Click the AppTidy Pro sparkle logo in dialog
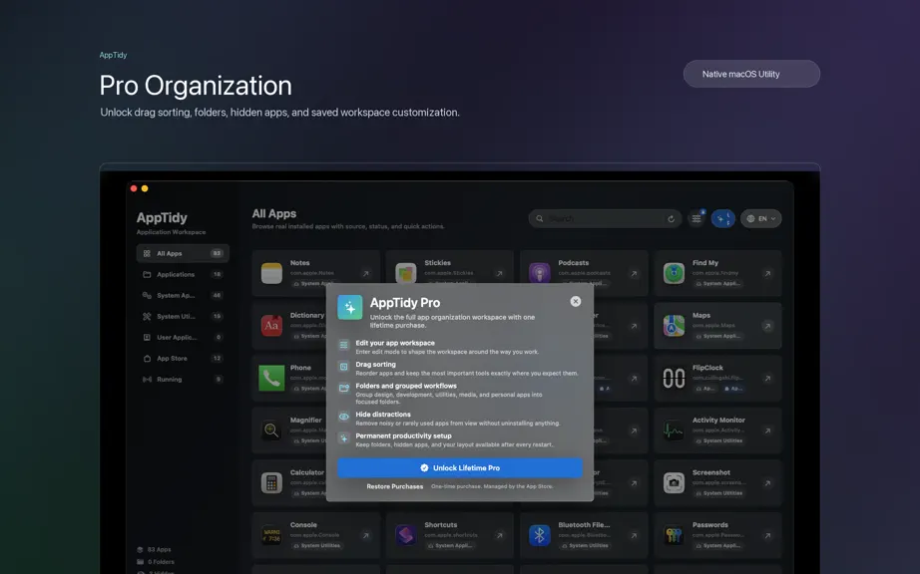 point(349,308)
